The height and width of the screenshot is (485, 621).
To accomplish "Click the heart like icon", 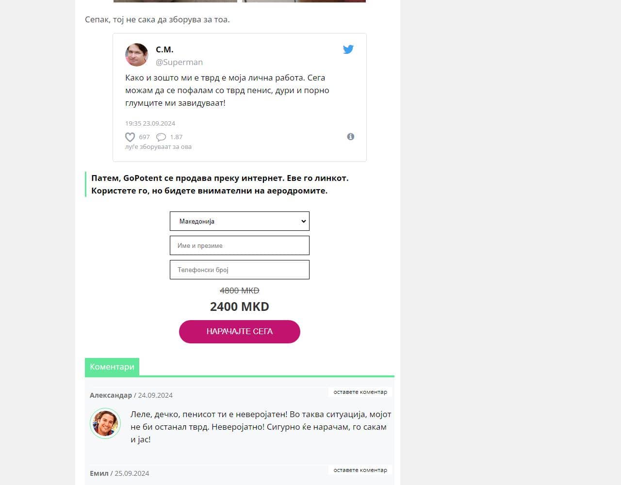I will tap(130, 137).
